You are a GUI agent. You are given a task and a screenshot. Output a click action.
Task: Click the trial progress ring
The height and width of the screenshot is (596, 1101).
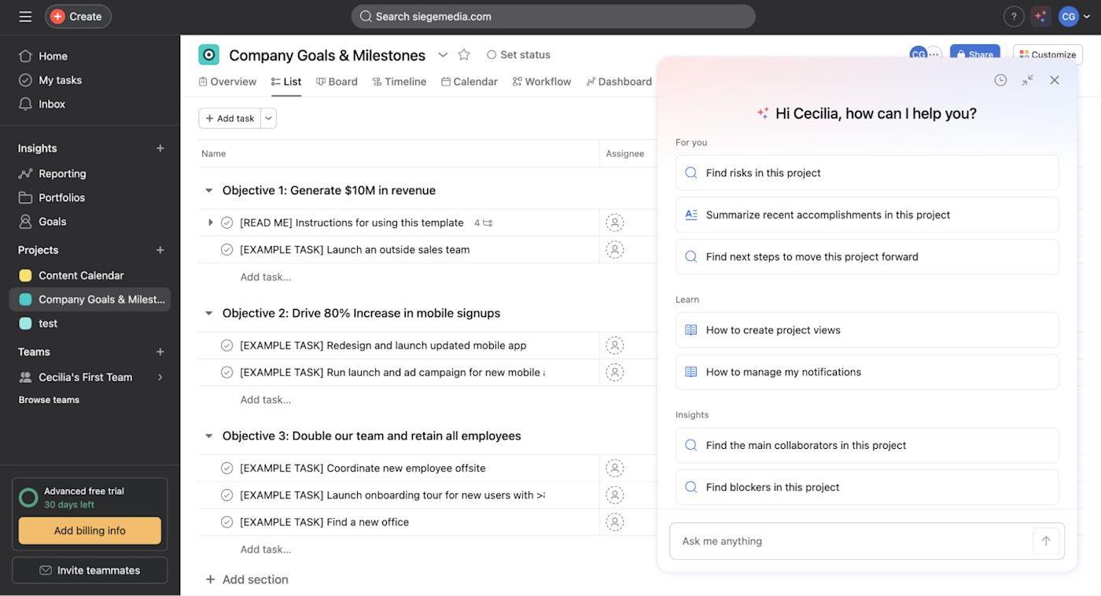point(28,498)
